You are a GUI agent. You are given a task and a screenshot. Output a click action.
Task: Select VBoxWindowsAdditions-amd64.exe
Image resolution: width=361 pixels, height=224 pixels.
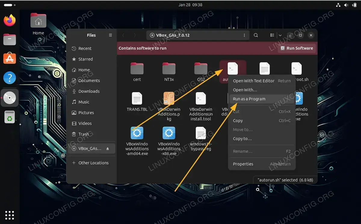click(137, 141)
